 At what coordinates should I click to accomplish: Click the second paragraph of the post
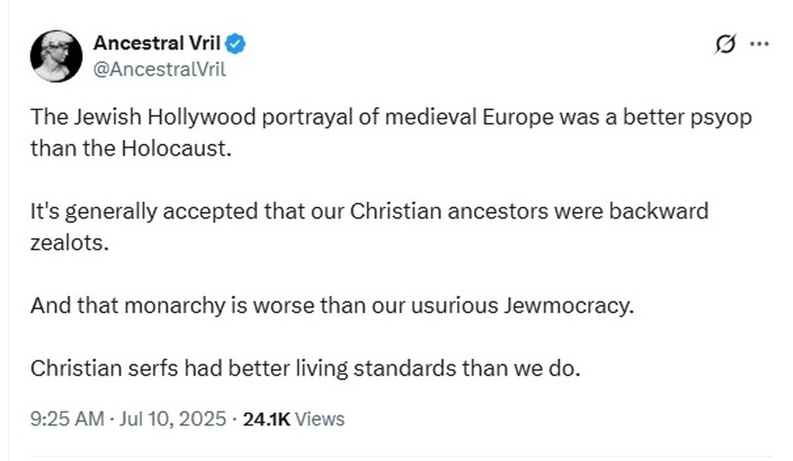(369, 225)
